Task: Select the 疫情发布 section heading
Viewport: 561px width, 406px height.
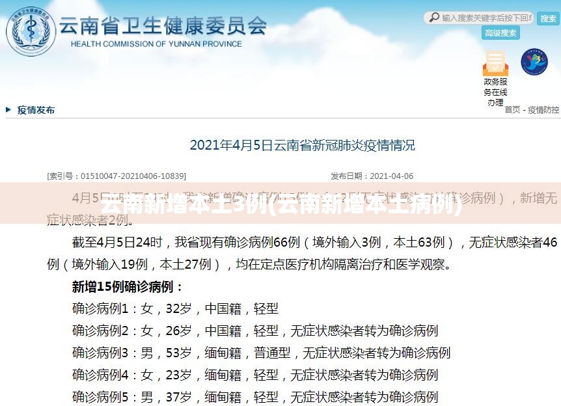Action: pos(36,110)
